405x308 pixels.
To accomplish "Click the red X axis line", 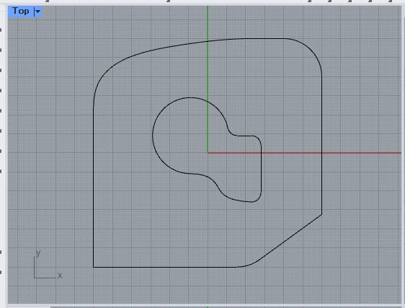I will (305, 153).
